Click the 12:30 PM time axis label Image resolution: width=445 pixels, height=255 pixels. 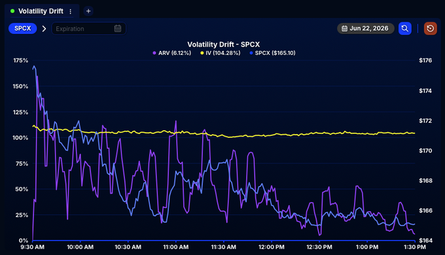point(319,247)
